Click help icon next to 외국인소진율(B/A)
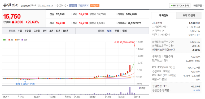The image size is (205, 99). (174, 50)
